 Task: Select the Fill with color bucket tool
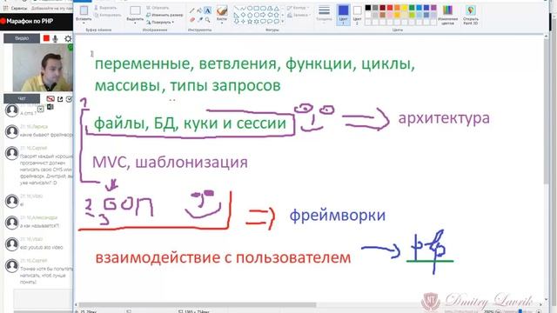pos(200,10)
